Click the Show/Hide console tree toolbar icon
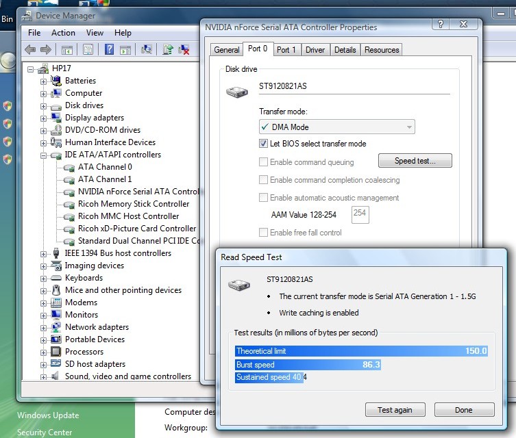 (x=67, y=50)
